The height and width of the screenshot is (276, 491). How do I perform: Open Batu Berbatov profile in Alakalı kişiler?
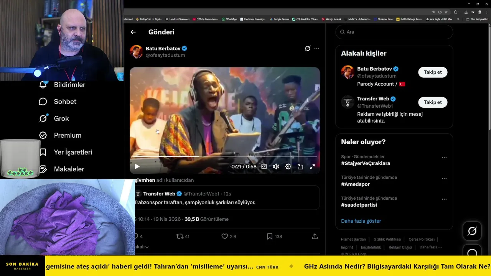(x=374, y=69)
